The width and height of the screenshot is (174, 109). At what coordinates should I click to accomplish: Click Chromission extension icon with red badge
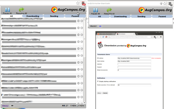click(x=83, y=4)
